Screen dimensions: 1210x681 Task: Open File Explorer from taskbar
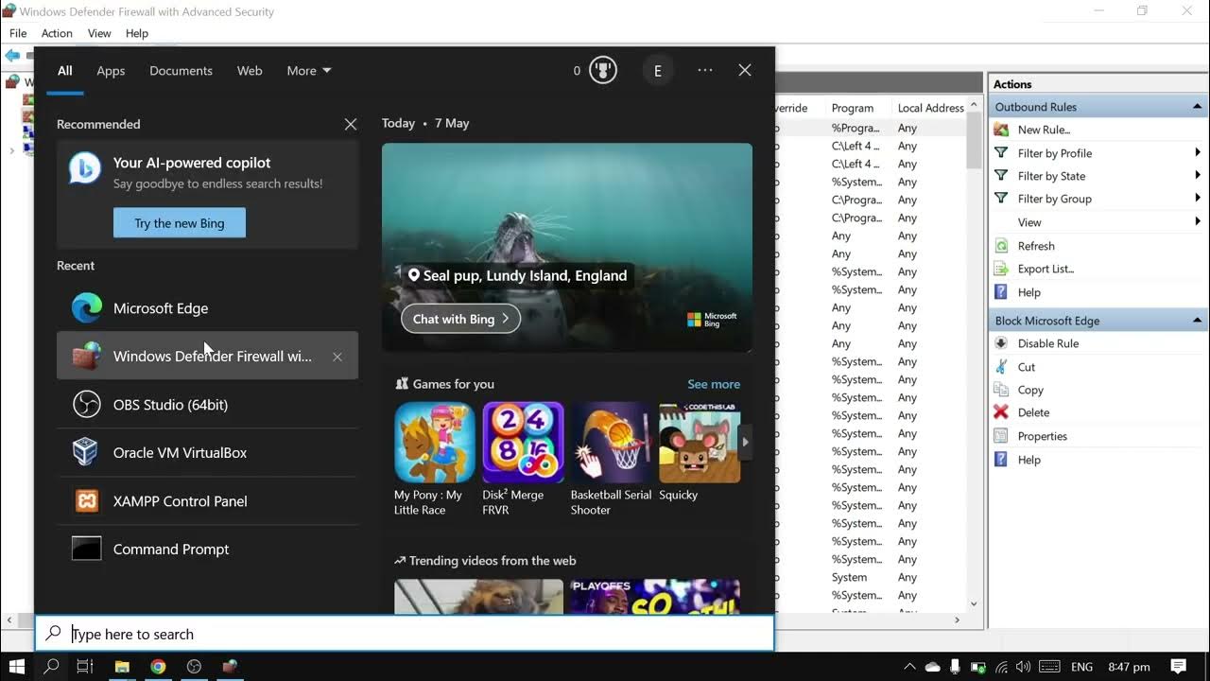point(122,667)
